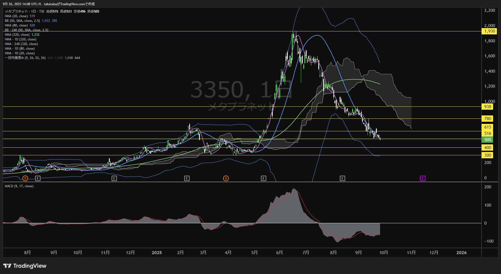Click the snapshot timestamp text at top
This screenshot has width=501, height=274.
tap(49, 4)
